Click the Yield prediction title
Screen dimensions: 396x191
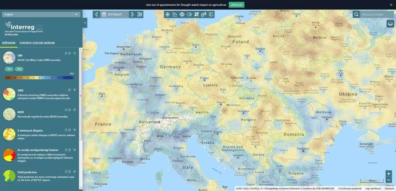[x=27, y=172]
